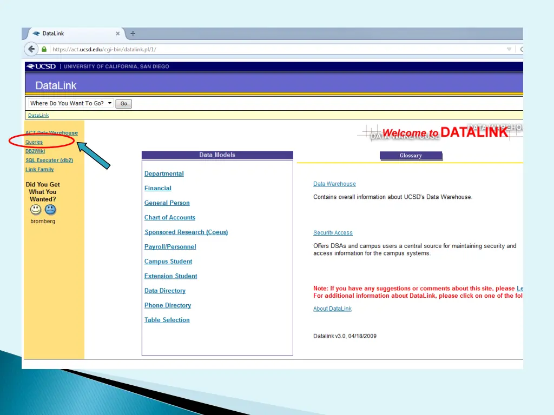Open the Phone Directory link
This screenshot has height=415, width=554.
[168, 305]
